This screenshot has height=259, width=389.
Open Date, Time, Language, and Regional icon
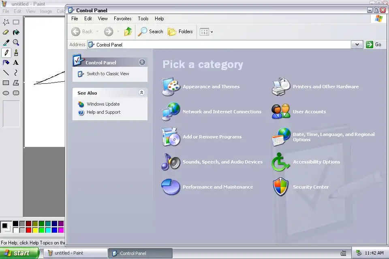tap(281, 137)
